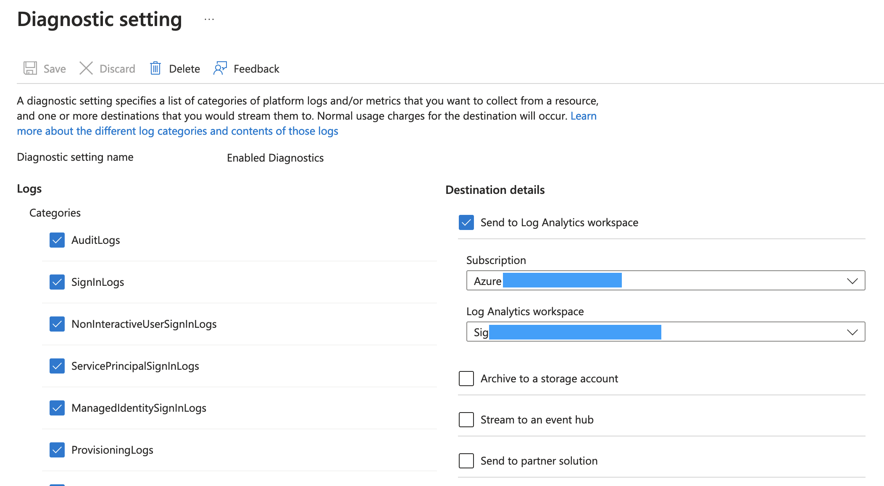
Task: Uncheck the SignInLogs category
Action: (57, 282)
